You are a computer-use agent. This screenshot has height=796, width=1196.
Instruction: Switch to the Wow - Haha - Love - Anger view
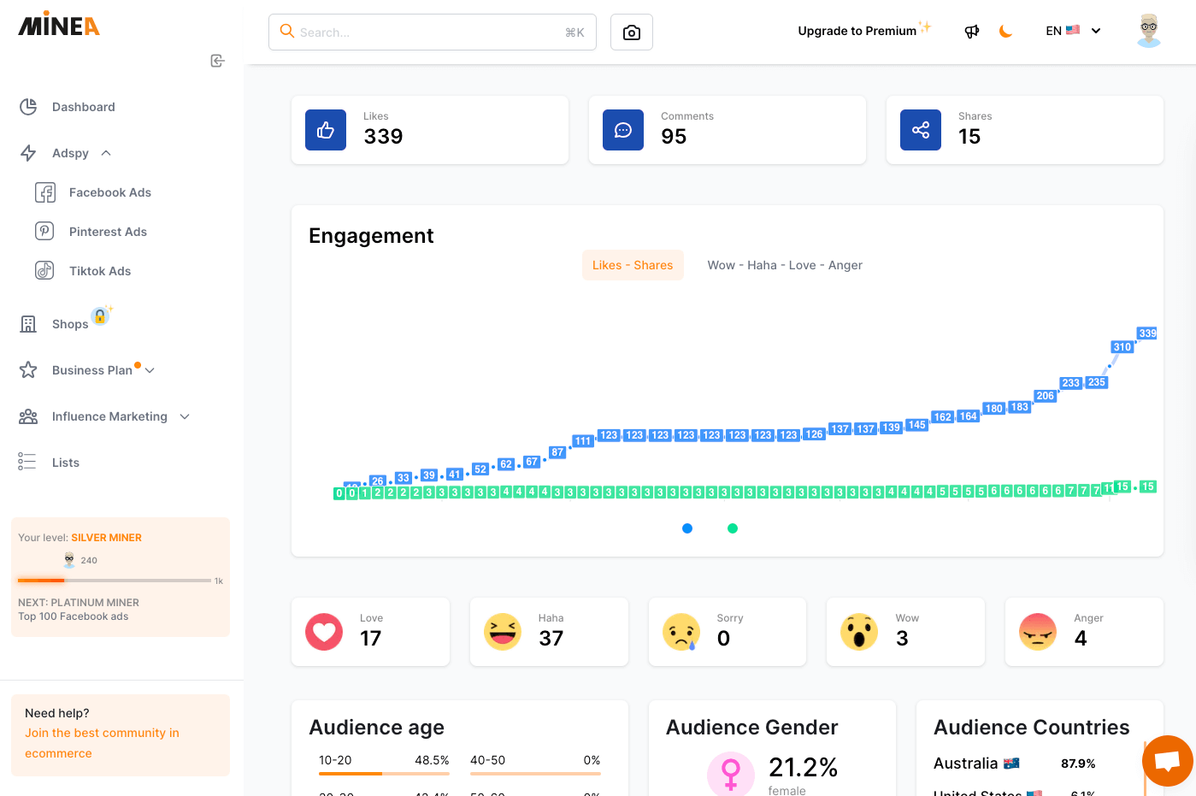(784, 265)
